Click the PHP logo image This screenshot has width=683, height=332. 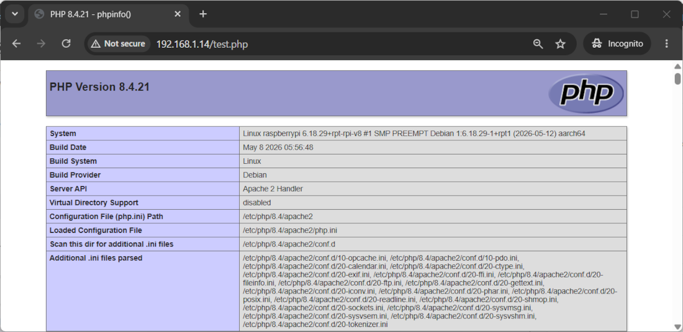tap(586, 94)
